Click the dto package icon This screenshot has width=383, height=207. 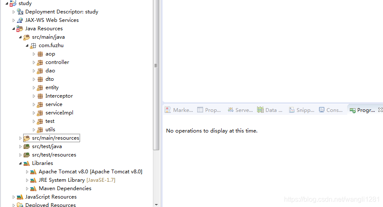click(x=40, y=79)
